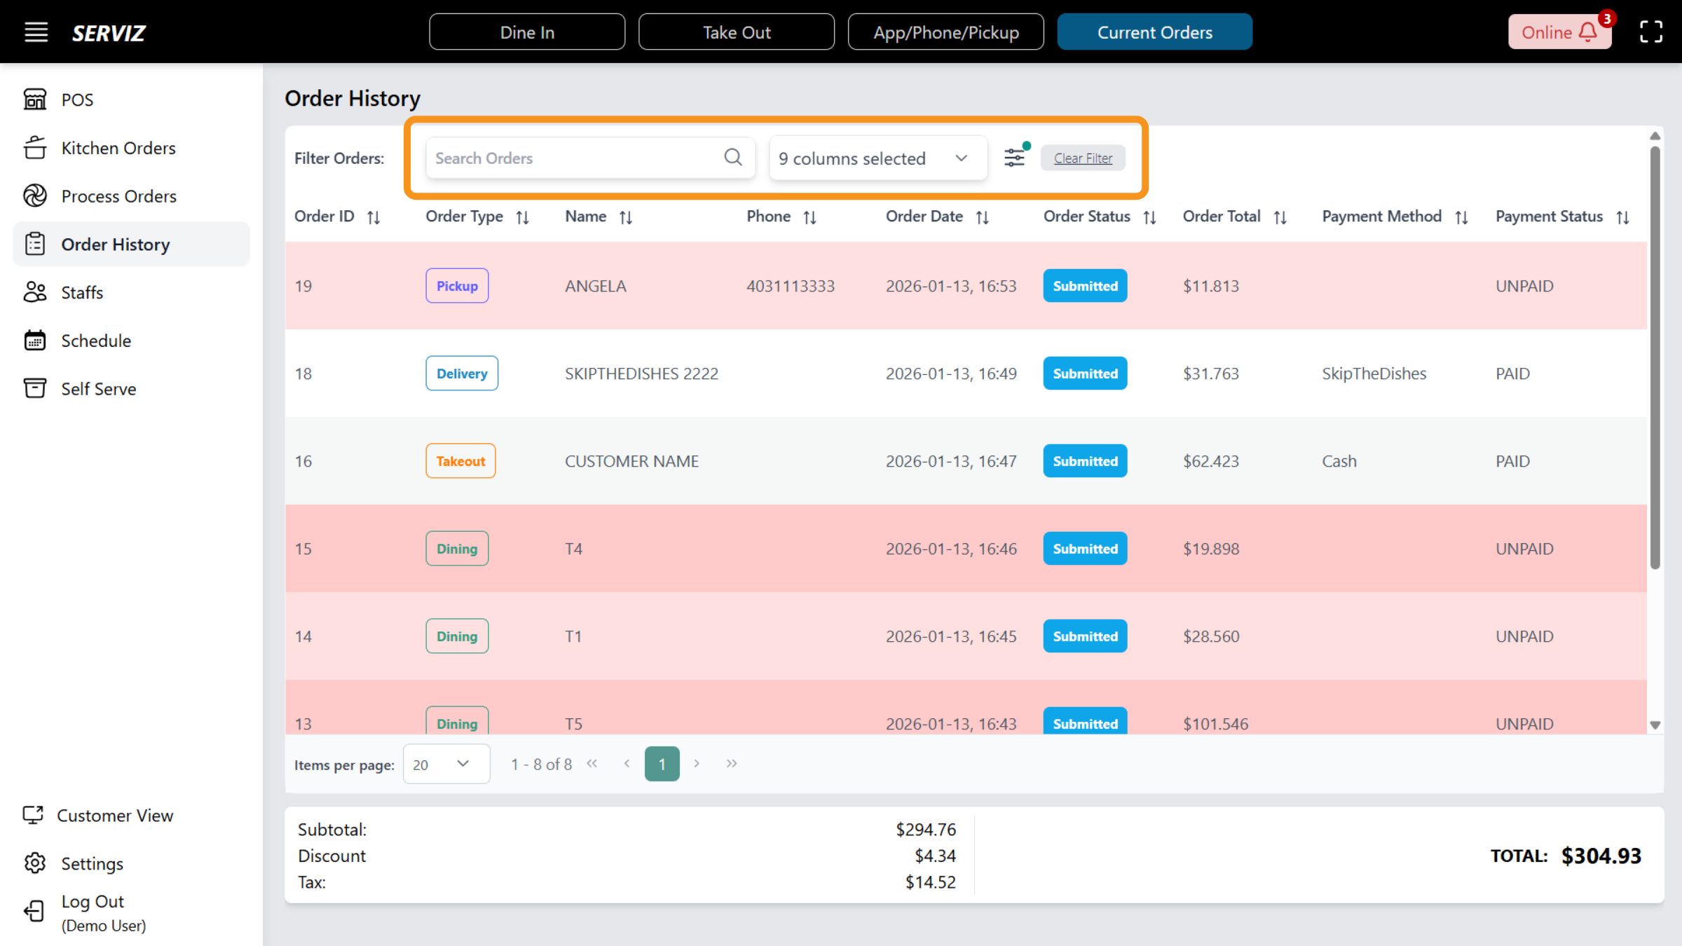Click the magnifier icon in Search Orders
This screenshot has width=1682, height=946.
tap(733, 158)
